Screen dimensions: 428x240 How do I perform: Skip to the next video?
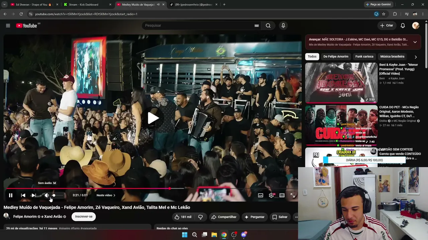coord(34,195)
